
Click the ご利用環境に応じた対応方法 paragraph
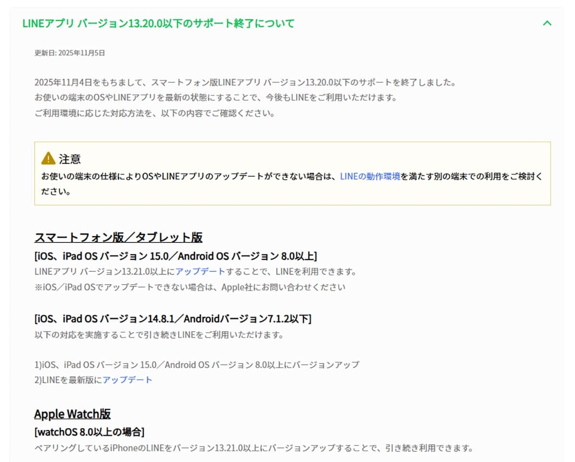tap(156, 114)
